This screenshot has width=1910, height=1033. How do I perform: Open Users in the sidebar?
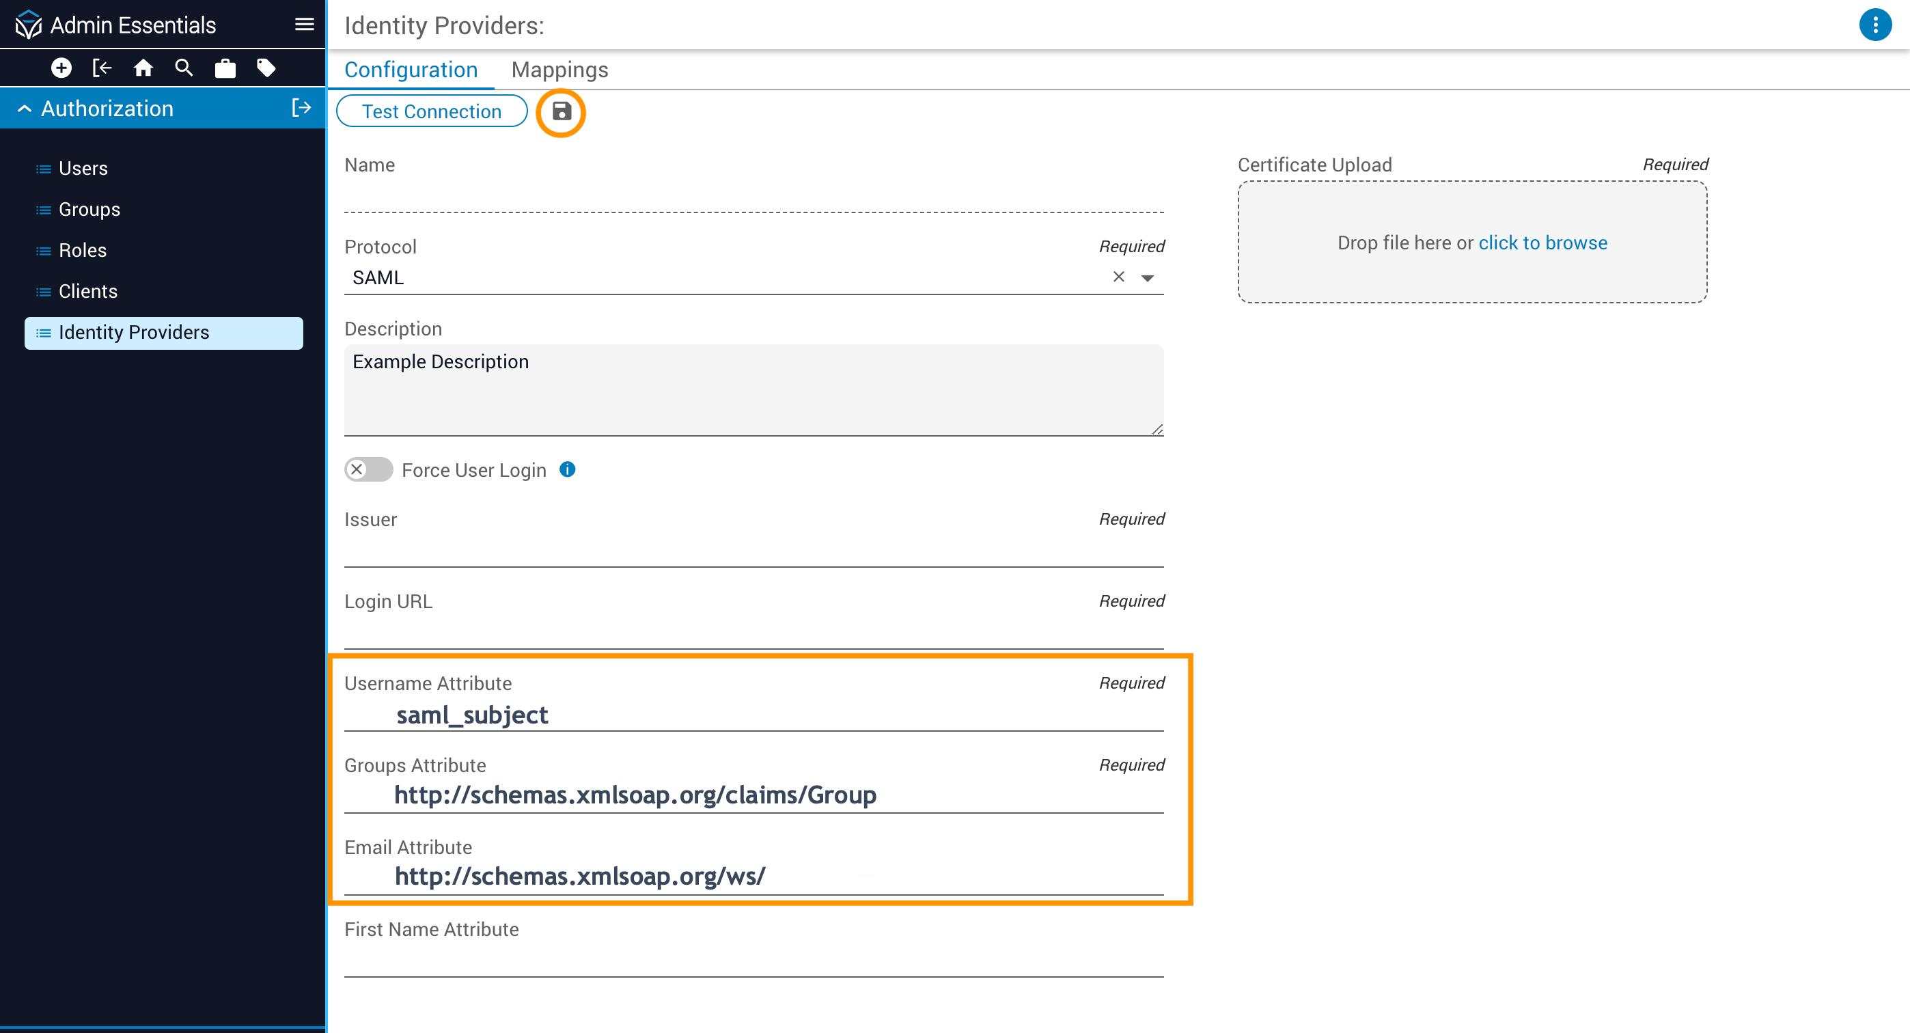click(83, 168)
